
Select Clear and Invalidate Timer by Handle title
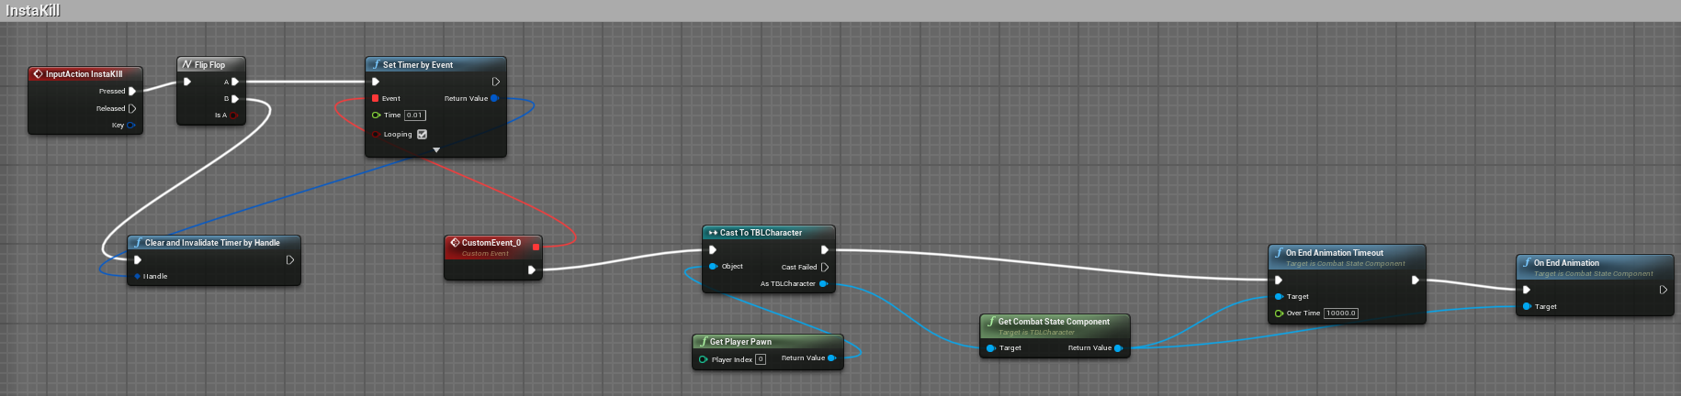click(212, 243)
